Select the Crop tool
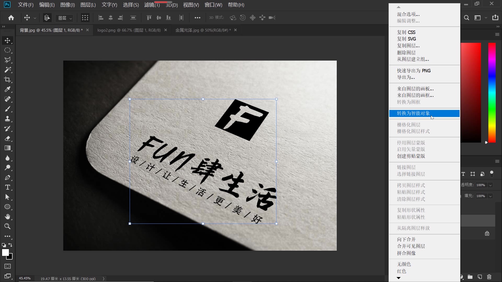502x282 pixels. (8, 80)
